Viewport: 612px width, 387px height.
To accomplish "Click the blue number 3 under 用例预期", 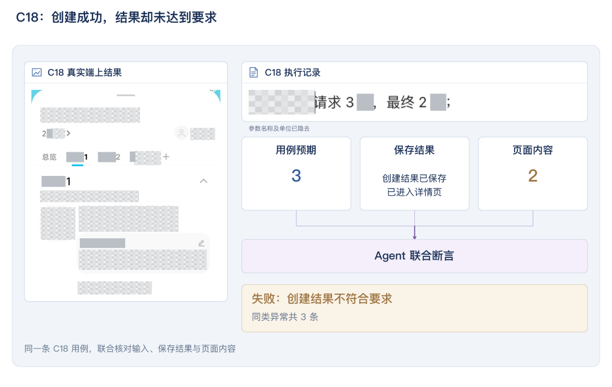I will coord(296,176).
